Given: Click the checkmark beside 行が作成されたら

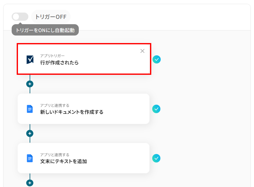Looking at the screenshot, I should click(157, 59).
